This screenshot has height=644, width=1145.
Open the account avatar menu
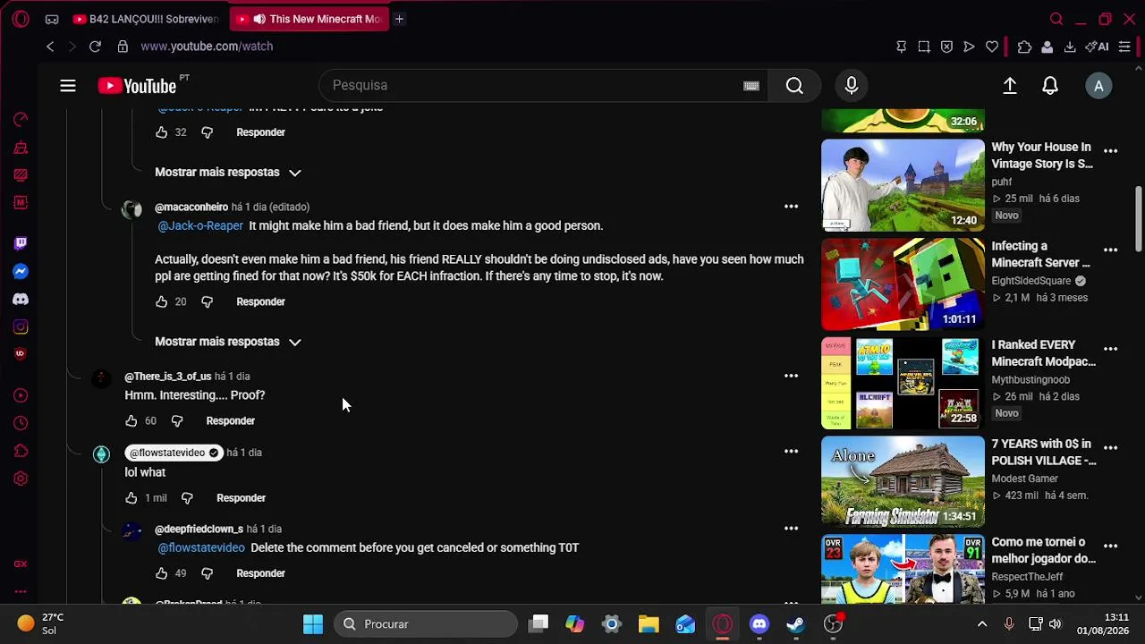click(x=1098, y=86)
